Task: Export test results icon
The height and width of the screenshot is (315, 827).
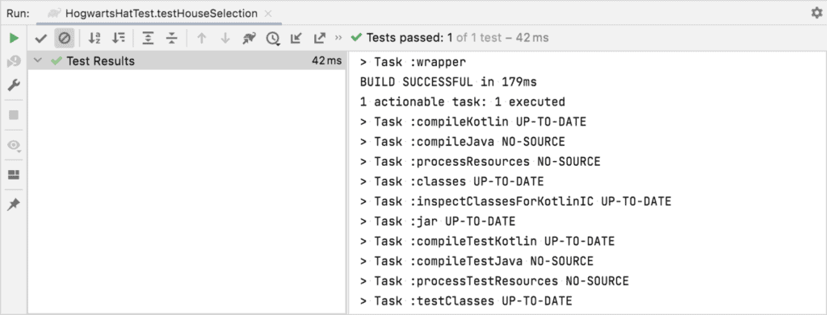Action: pyautogui.click(x=320, y=38)
